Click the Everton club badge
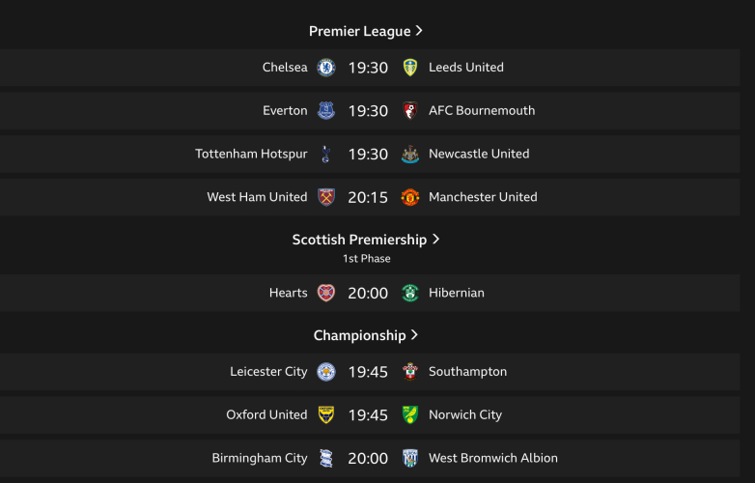Screen dimensions: 755x483 coord(326,111)
